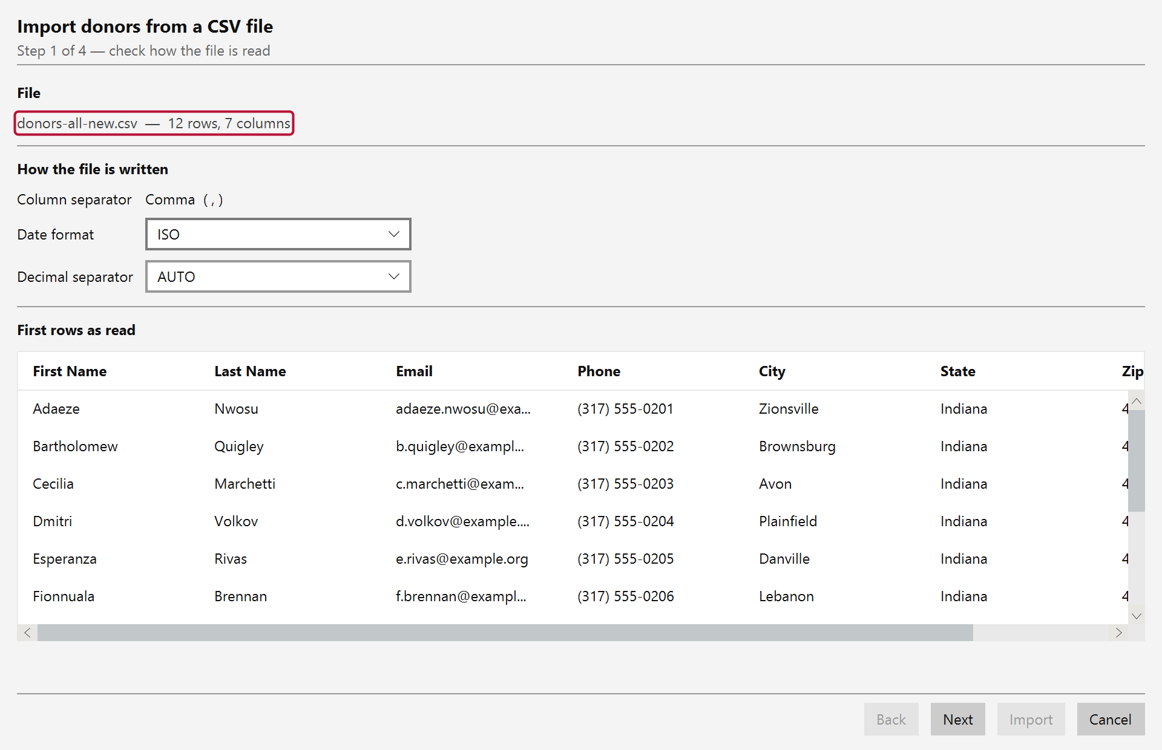Click Indiana in the Fionnuala row

point(963,596)
